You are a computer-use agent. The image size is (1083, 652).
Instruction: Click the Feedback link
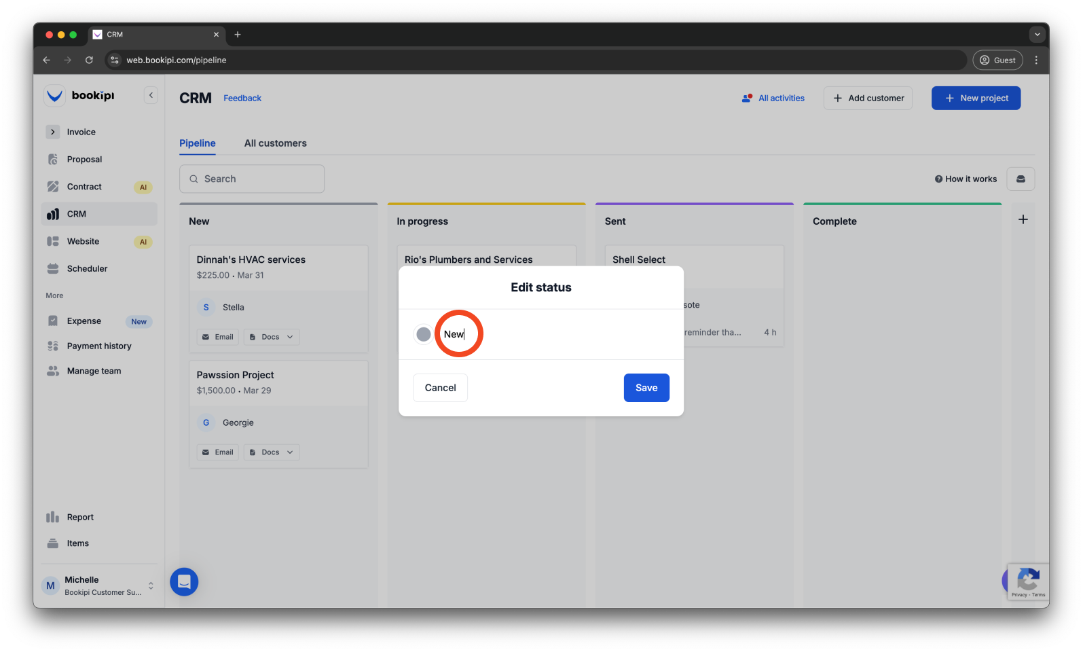(242, 98)
